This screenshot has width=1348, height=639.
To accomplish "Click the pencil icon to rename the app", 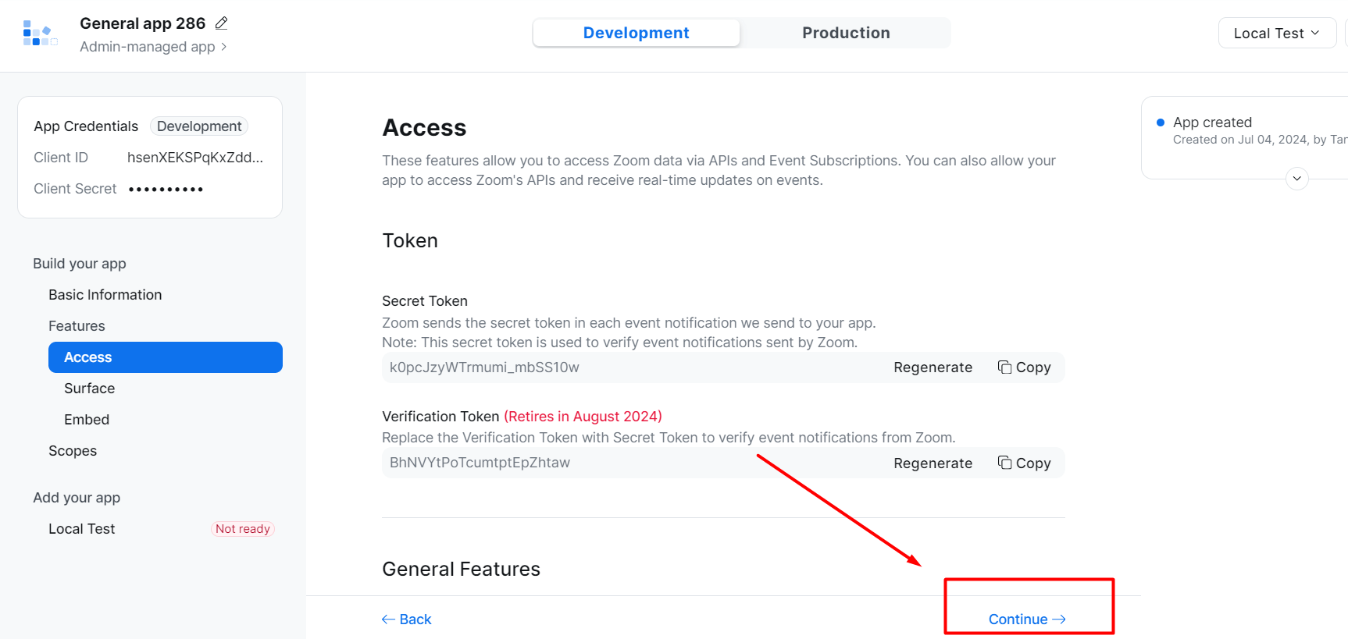I will [x=221, y=23].
